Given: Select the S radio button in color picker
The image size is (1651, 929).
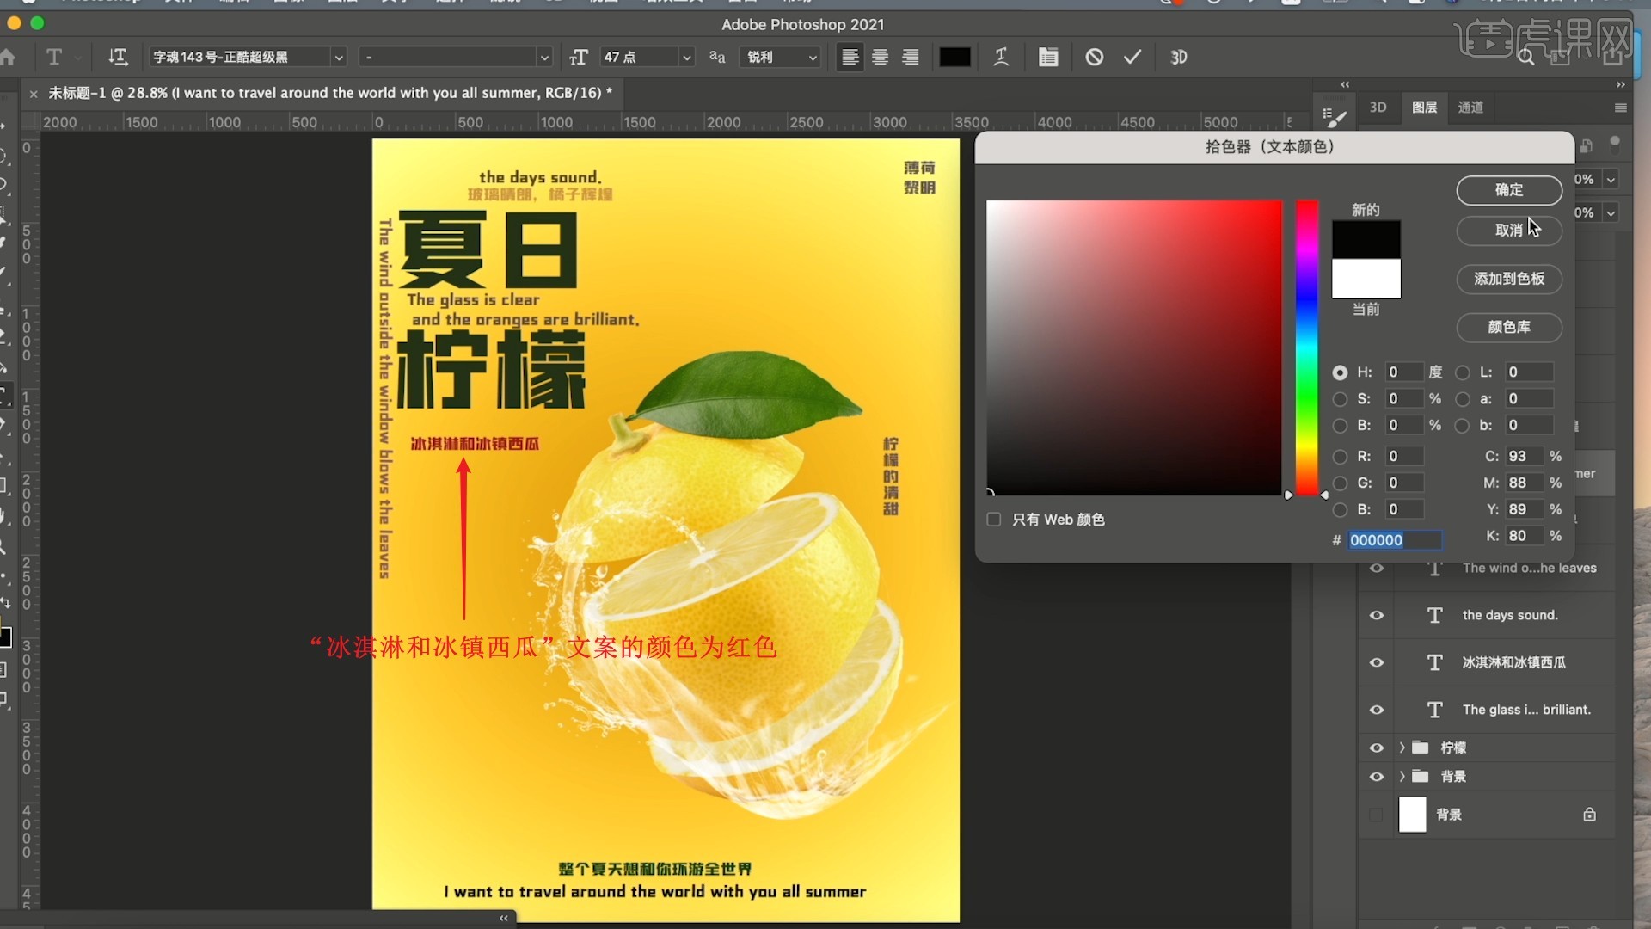Looking at the screenshot, I should point(1341,398).
